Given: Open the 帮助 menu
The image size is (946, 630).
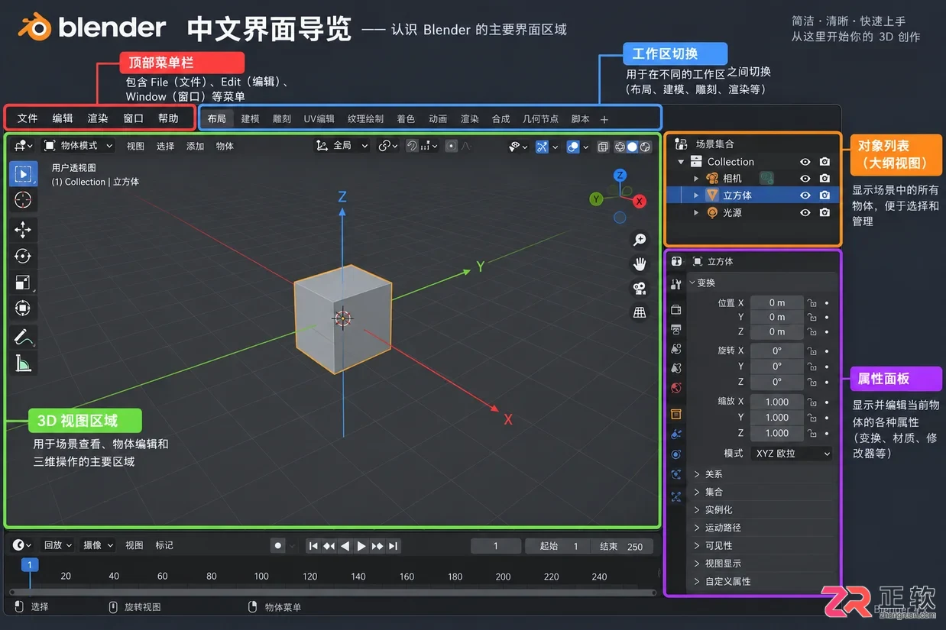Looking at the screenshot, I should pyautogui.click(x=168, y=118).
